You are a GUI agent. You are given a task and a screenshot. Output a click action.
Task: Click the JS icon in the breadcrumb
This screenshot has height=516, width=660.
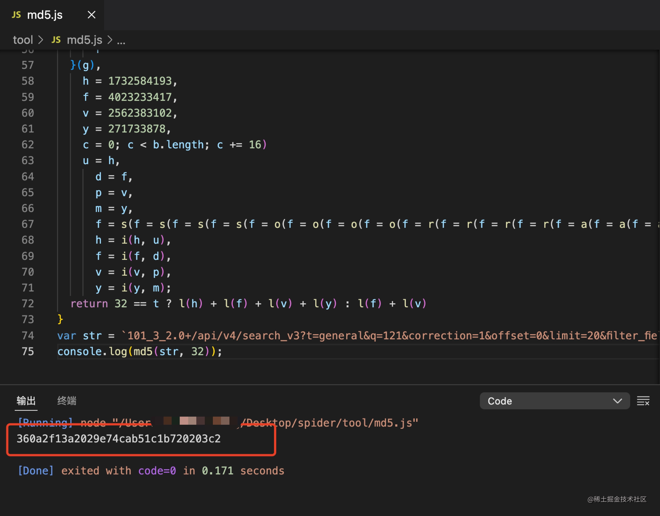click(56, 40)
